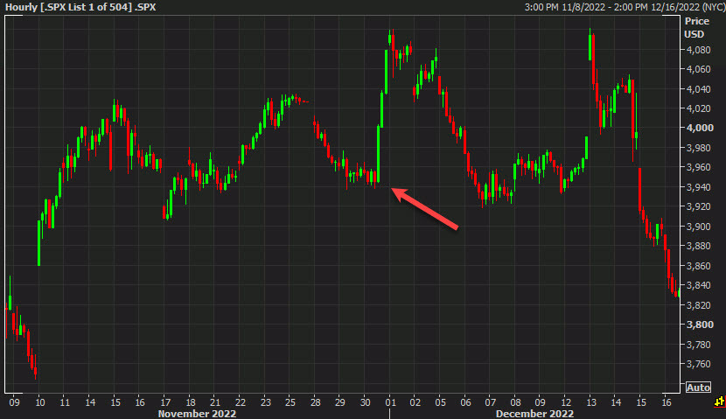
Task: Click the Price USD axis header
Action: (x=696, y=26)
